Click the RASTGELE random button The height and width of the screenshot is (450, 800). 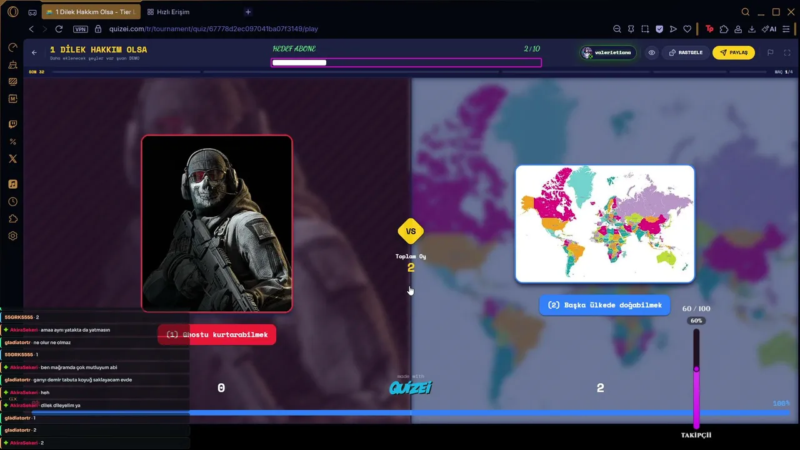686,52
